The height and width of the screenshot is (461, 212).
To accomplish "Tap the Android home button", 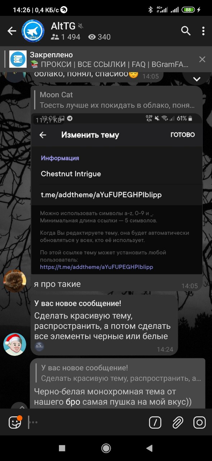I will click(106, 448).
